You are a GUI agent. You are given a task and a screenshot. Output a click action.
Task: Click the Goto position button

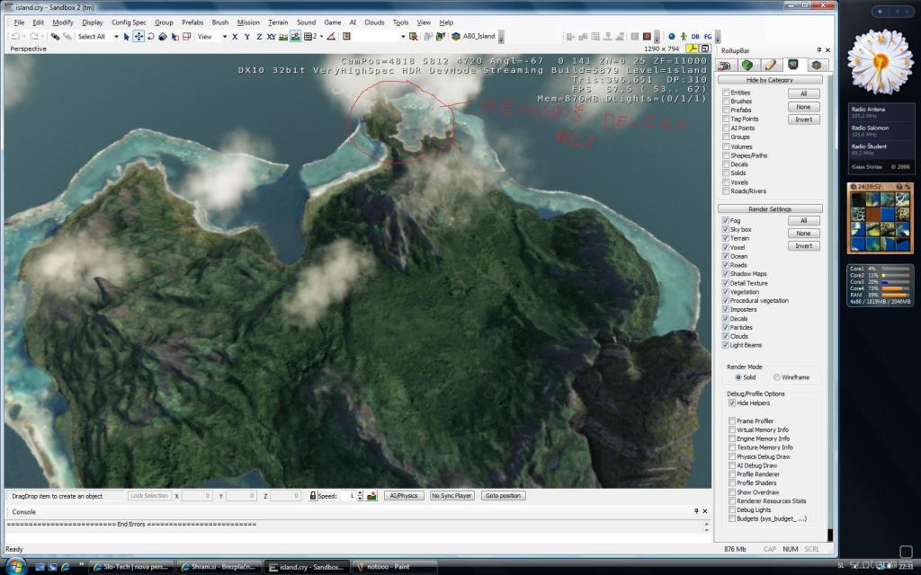point(503,496)
